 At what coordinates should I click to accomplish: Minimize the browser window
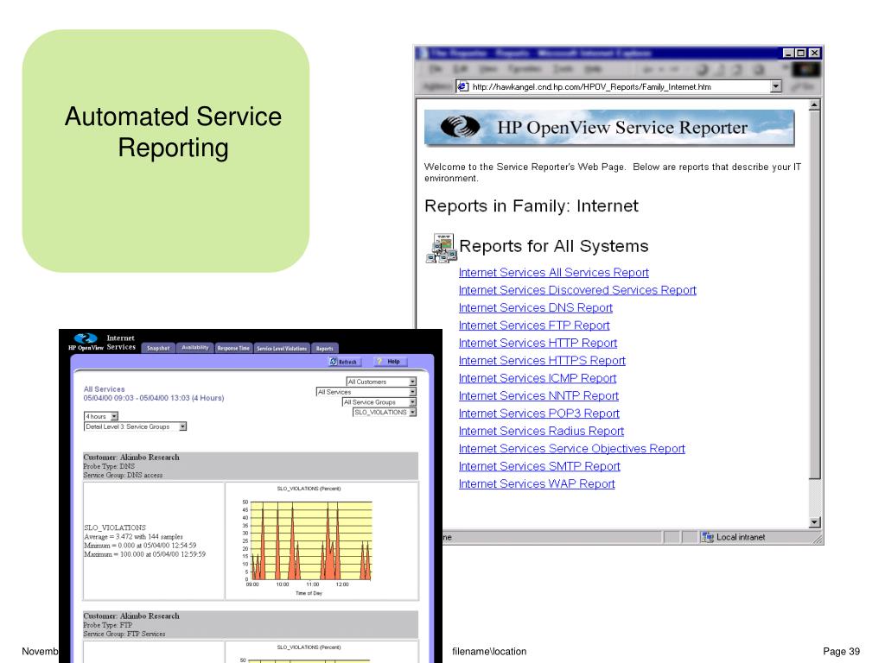[x=788, y=53]
